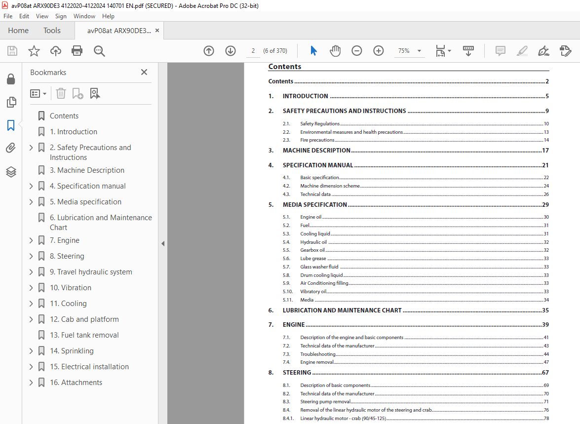The image size is (580, 424).
Task: Activate the hand pan tool
Action: pyautogui.click(x=335, y=51)
